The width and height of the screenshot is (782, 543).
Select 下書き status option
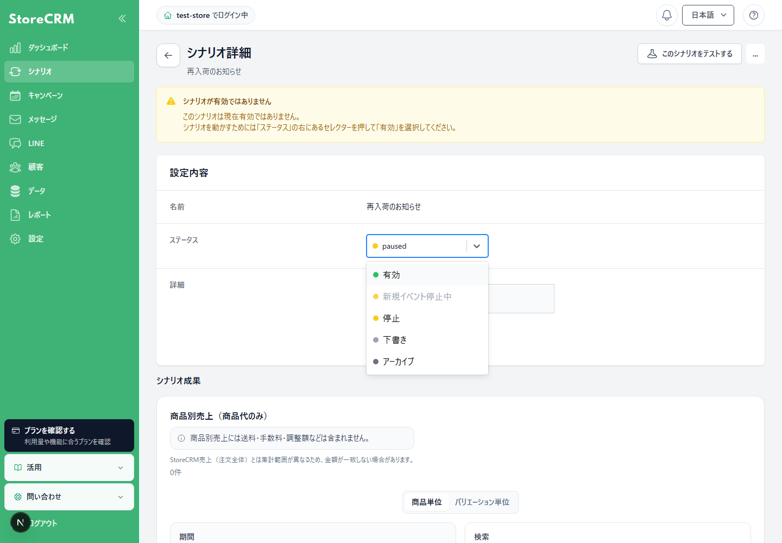pyautogui.click(x=427, y=340)
